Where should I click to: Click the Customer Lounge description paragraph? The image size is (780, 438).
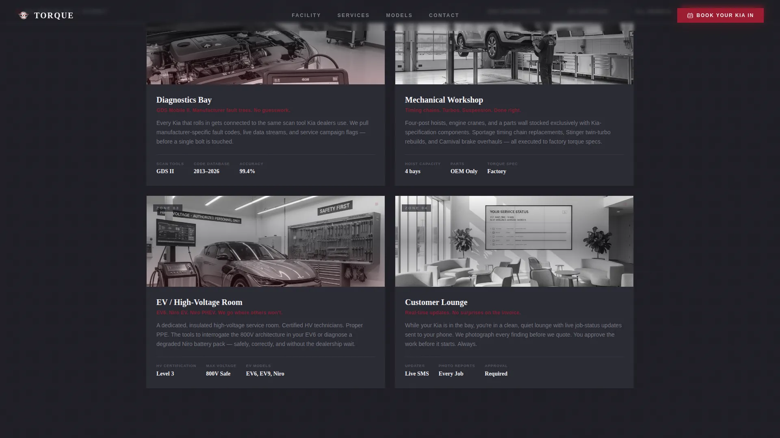coord(513,335)
